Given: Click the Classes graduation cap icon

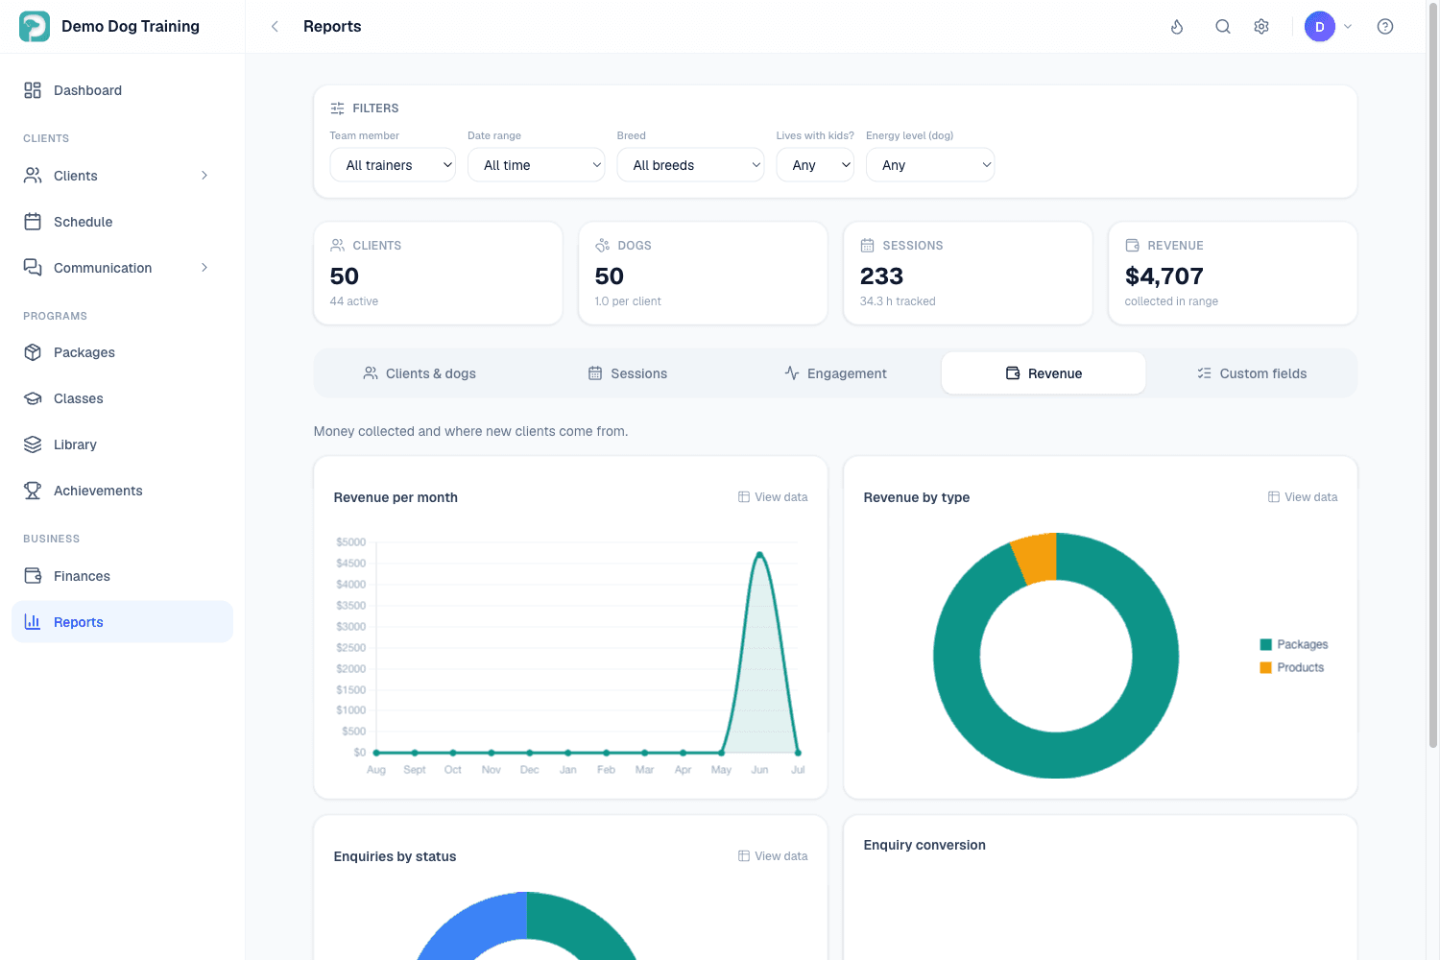Looking at the screenshot, I should 33,398.
